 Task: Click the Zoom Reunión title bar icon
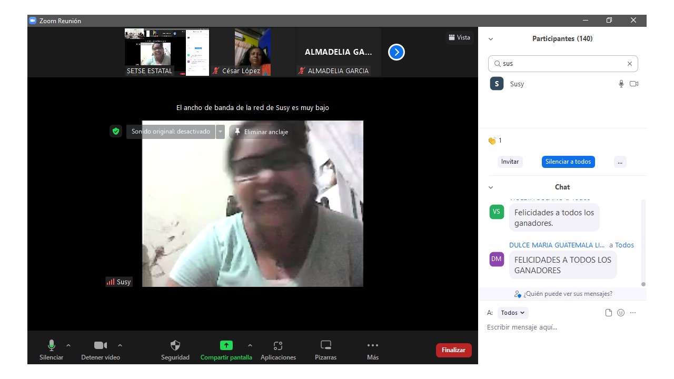click(33, 21)
